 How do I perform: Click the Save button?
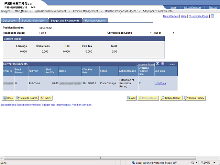(8, 98)
